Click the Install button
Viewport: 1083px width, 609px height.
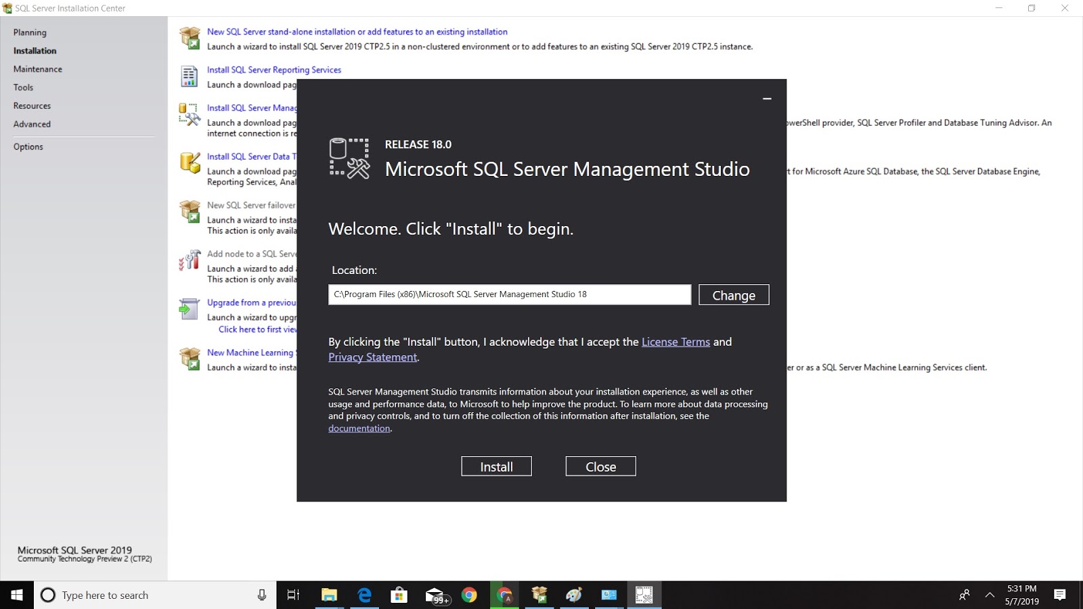point(496,466)
